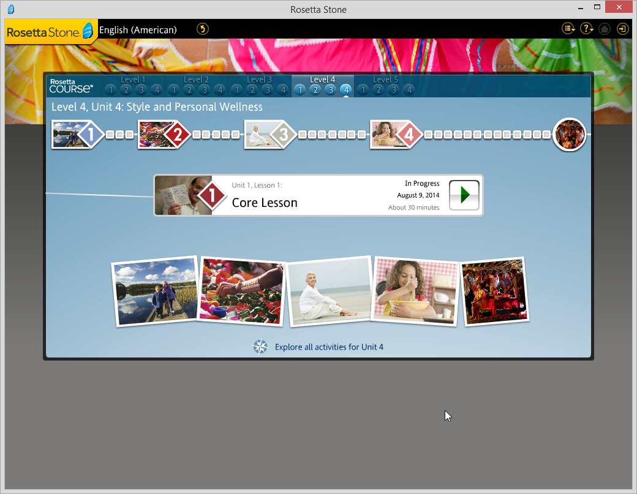The image size is (637, 494).
Task: Select Unit 3 under Level 5
Action: click(394, 90)
